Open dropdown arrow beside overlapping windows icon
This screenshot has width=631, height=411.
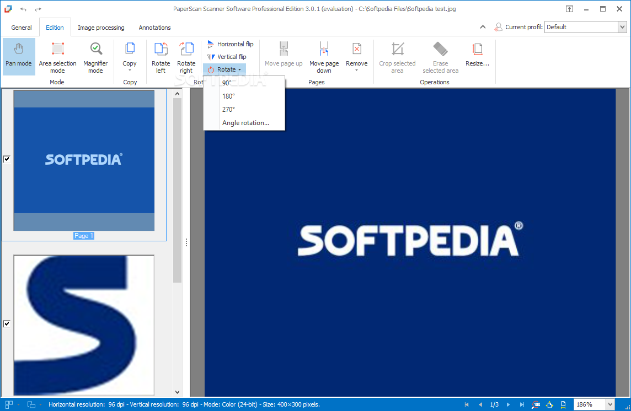pyautogui.click(x=40, y=404)
